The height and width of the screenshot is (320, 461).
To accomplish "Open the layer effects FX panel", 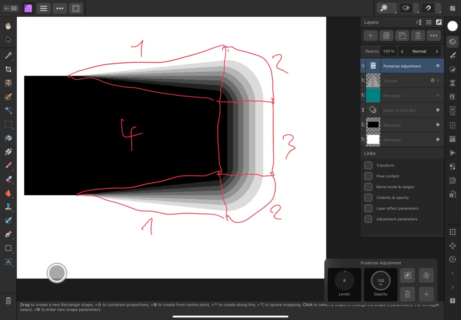I will (x=452, y=97).
